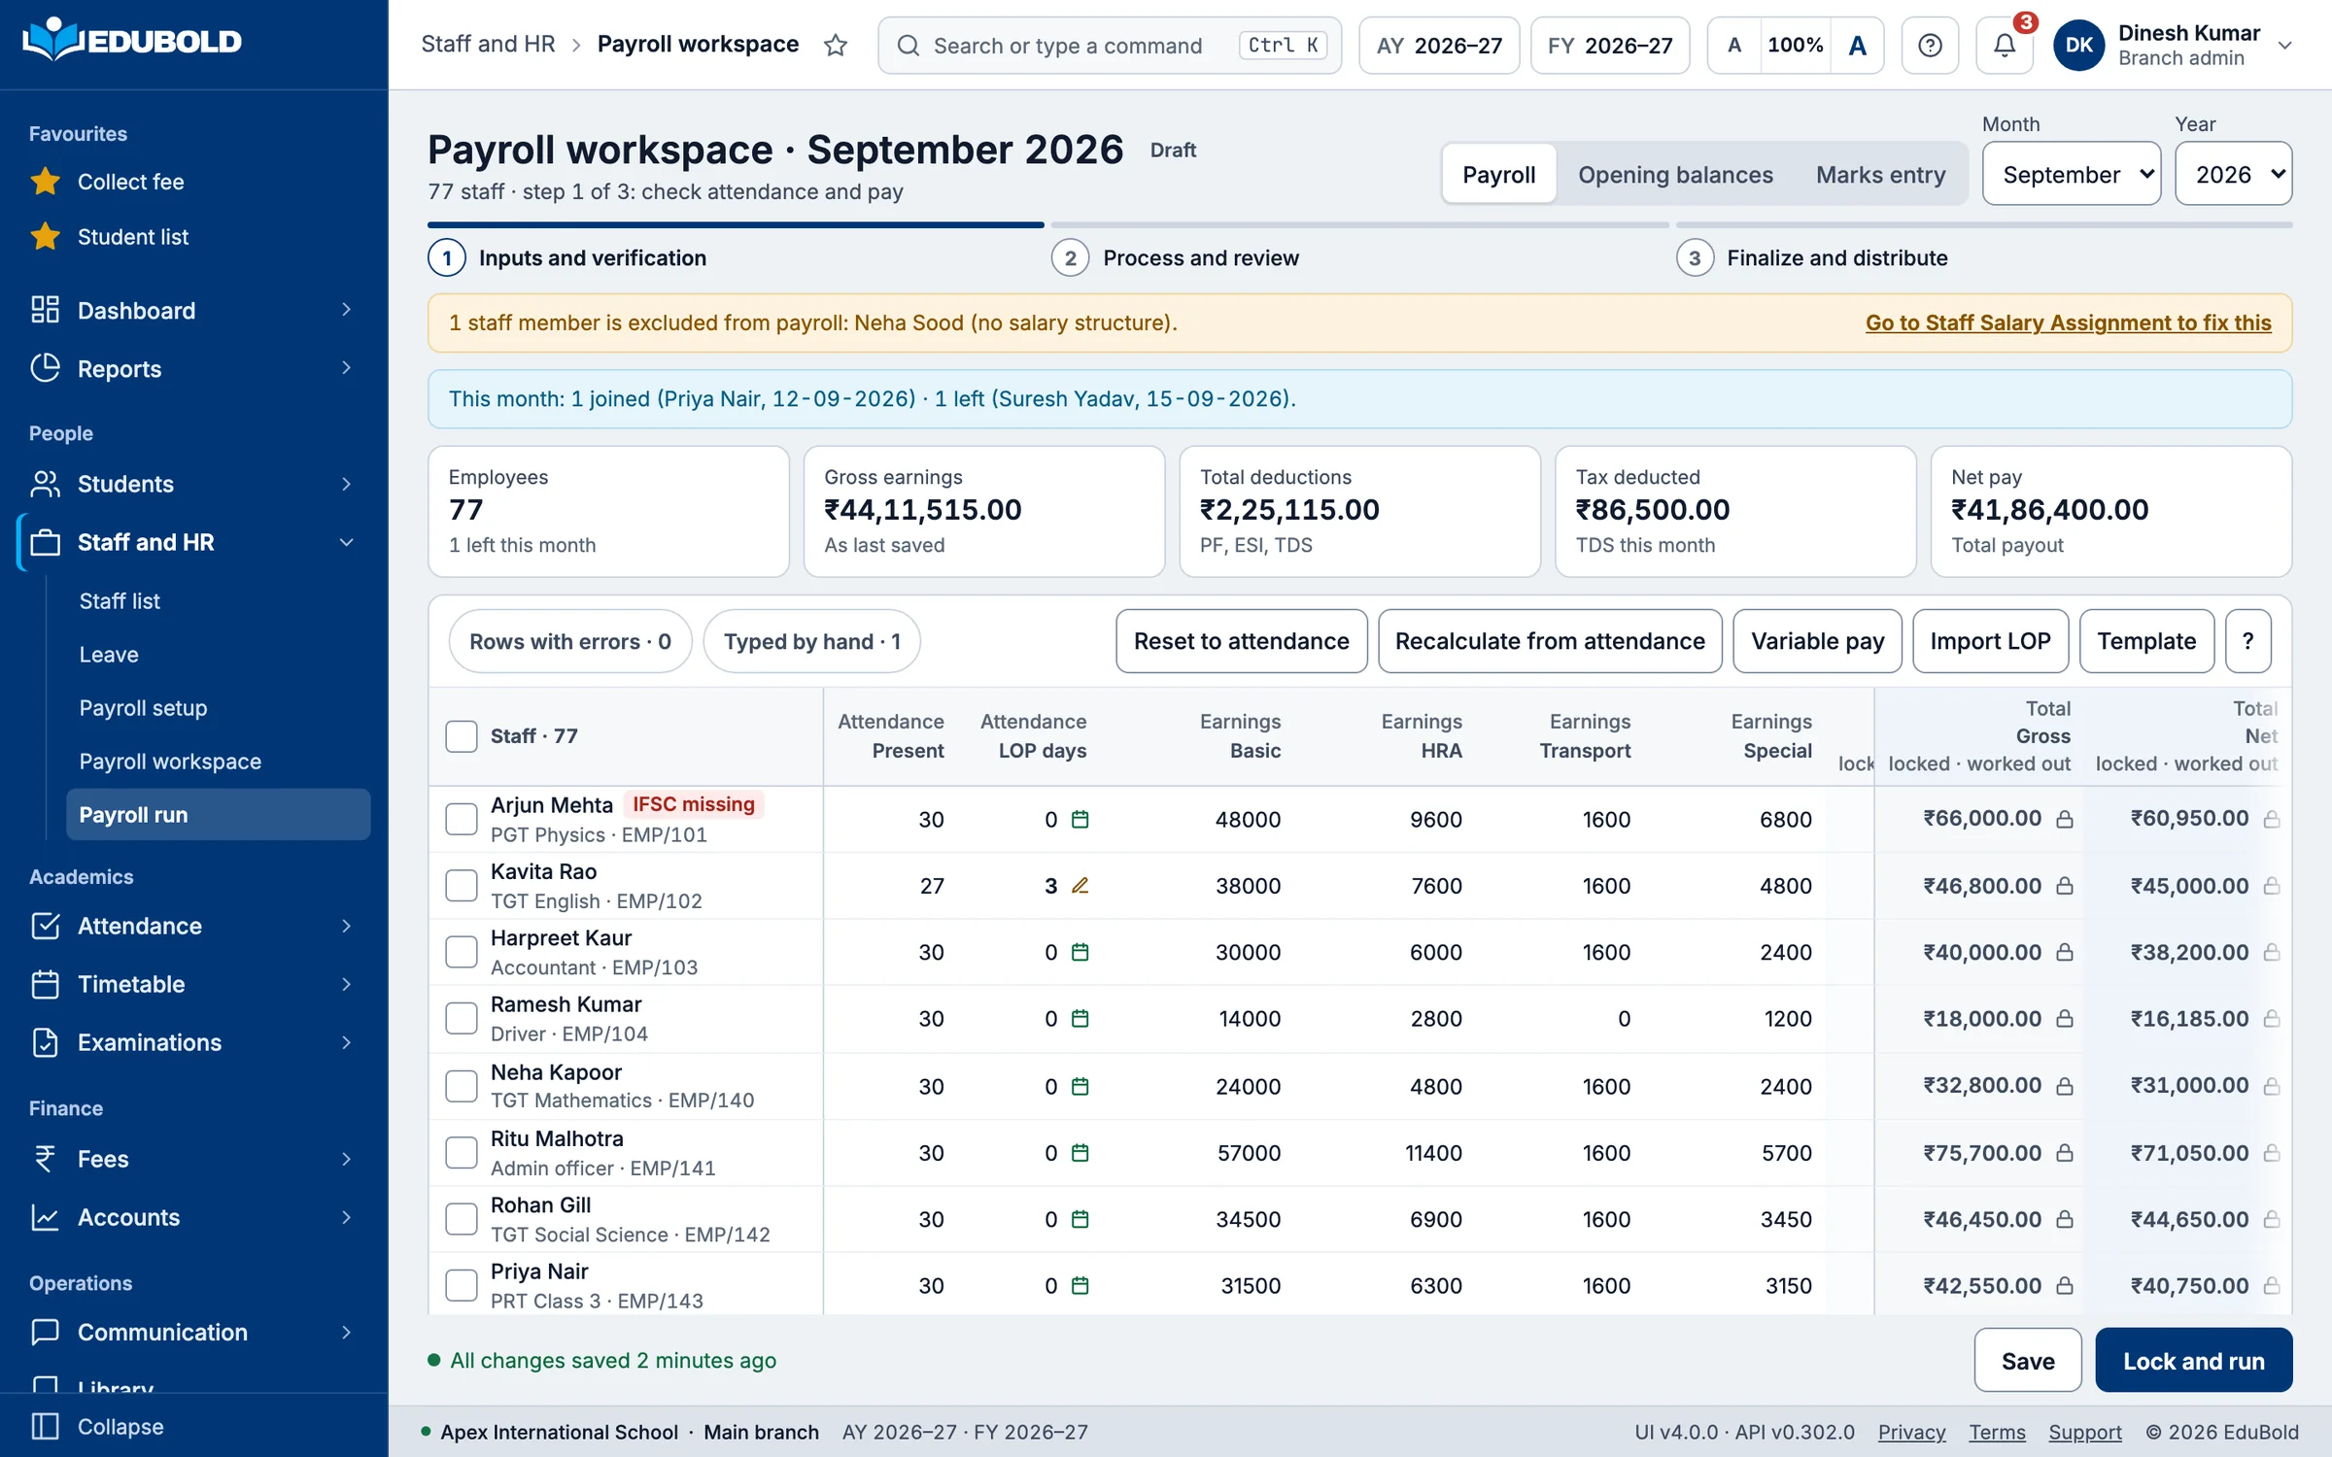
Task: Follow Go to Staff Salary Assignment link
Action: point(2068,322)
